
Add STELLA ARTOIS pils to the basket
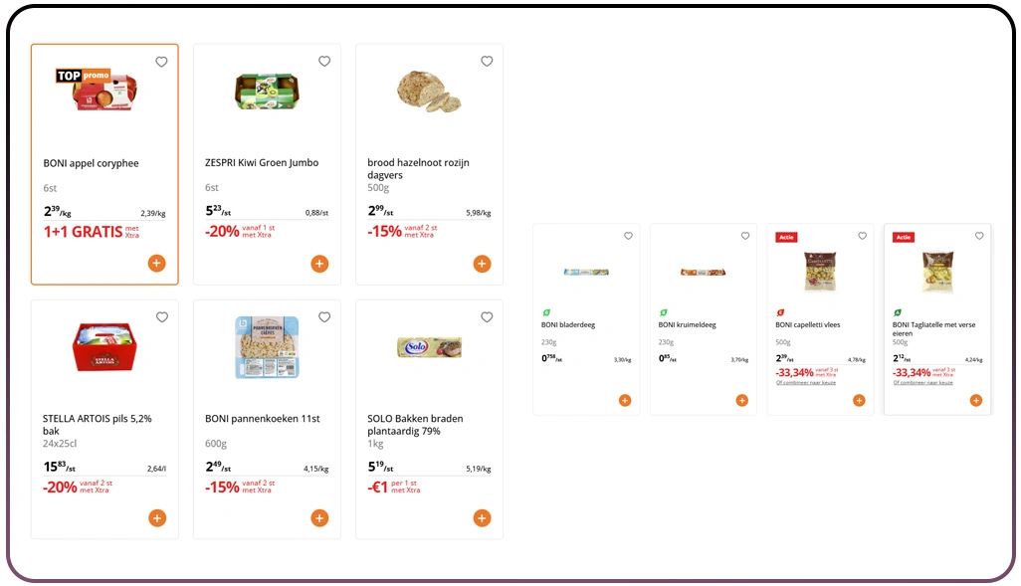(x=156, y=517)
